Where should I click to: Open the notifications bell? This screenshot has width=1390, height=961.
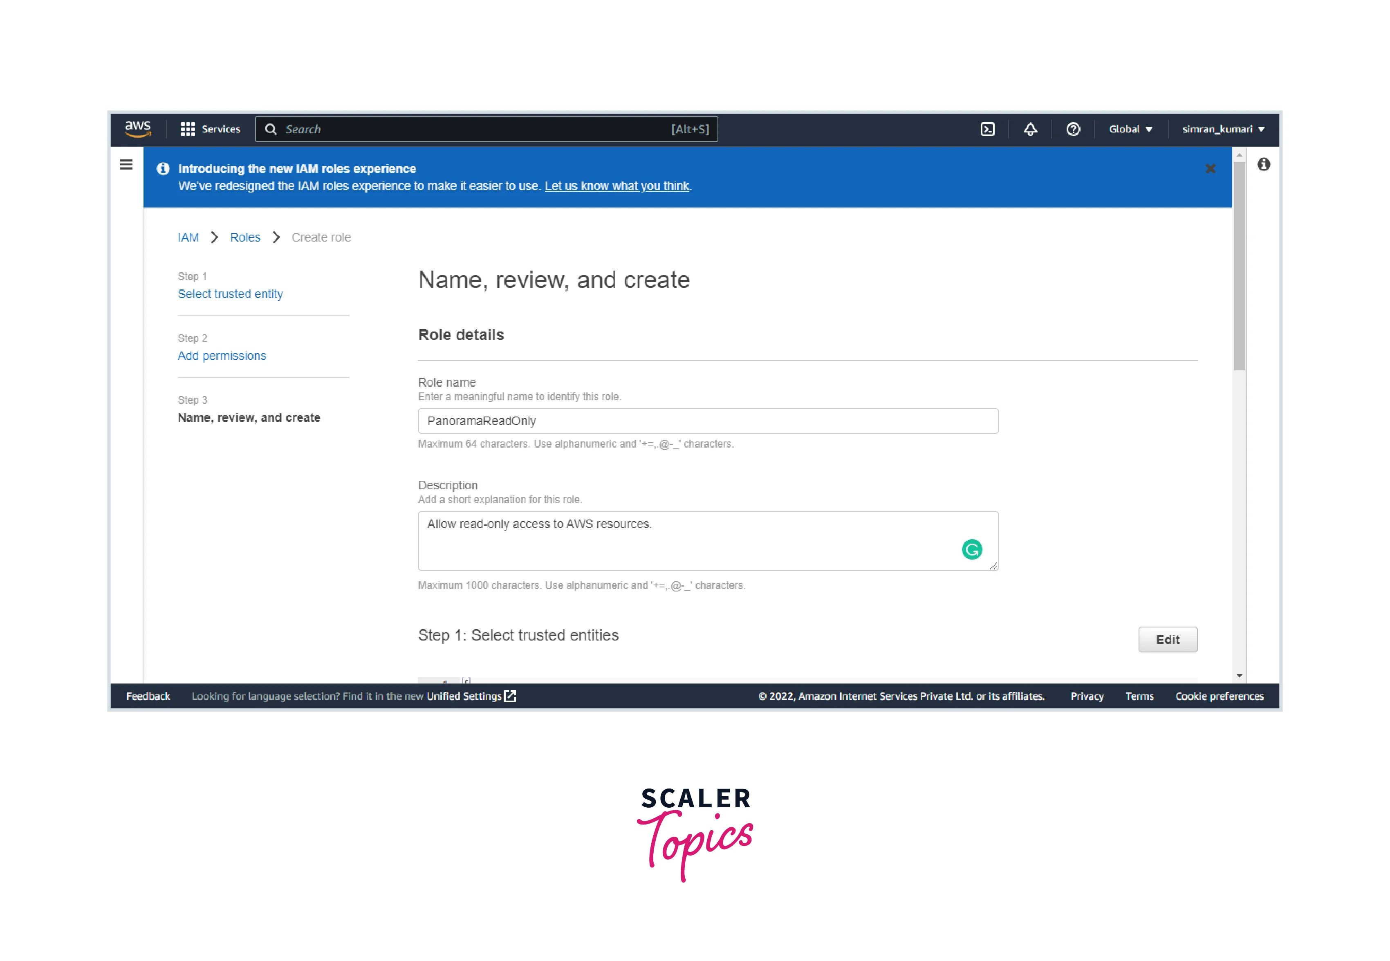click(x=1030, y=129)
